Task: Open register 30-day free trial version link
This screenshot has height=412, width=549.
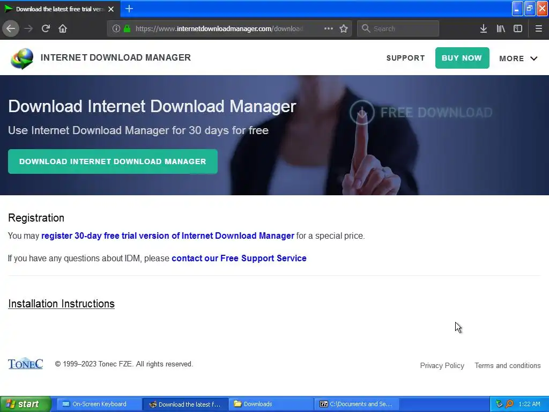Action: point(168,236)
